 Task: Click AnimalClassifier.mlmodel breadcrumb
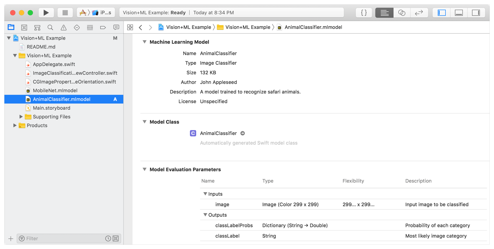pos(309,27)
